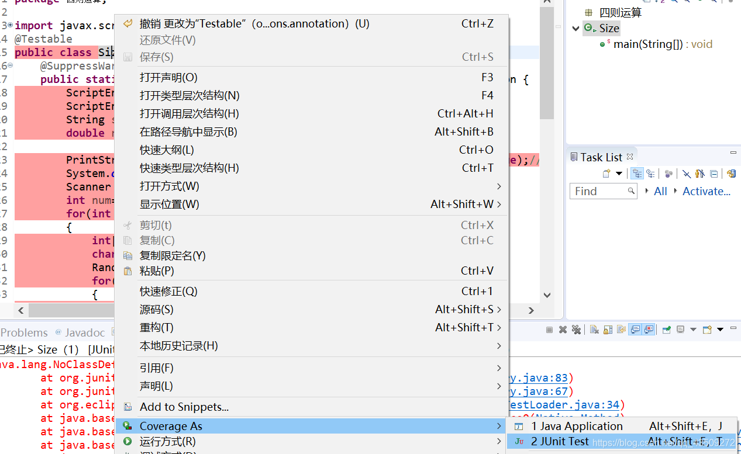Open 打开方式(W) submenu
Image resolution: width=741 pixels, height=454 pixels.
pos(312,186)
